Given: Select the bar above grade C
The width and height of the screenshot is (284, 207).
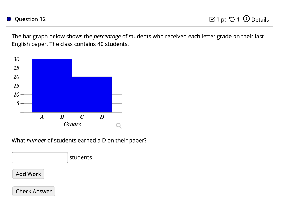Looking at the screenshot, I should tap(82, 94).
